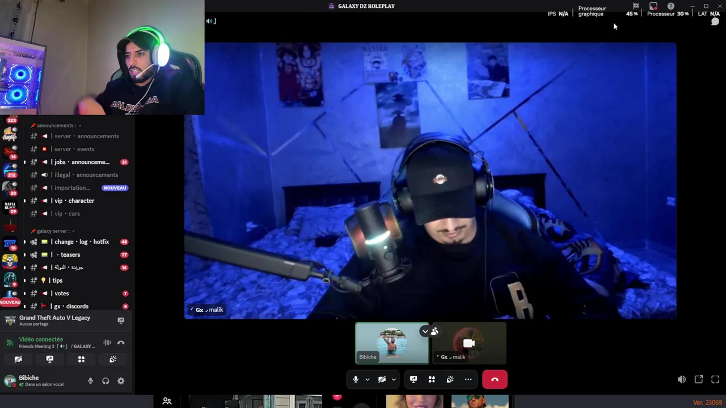Open server icon with 223 badge
Image resolution: width=726 pixels, height=408 pixels.
click(x=10, y=120)
